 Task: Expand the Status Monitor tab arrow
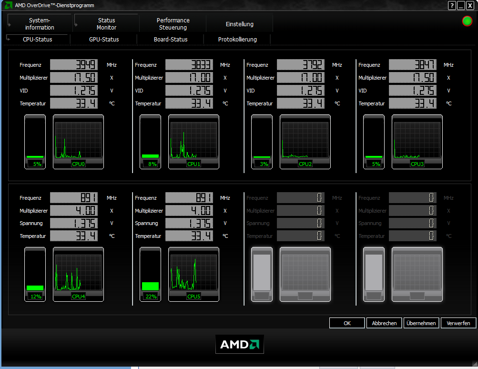pyautogui.click(x=76, y=24)
